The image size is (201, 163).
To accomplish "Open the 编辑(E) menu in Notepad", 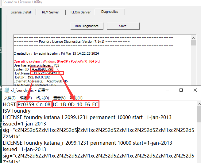I will 26,98.
